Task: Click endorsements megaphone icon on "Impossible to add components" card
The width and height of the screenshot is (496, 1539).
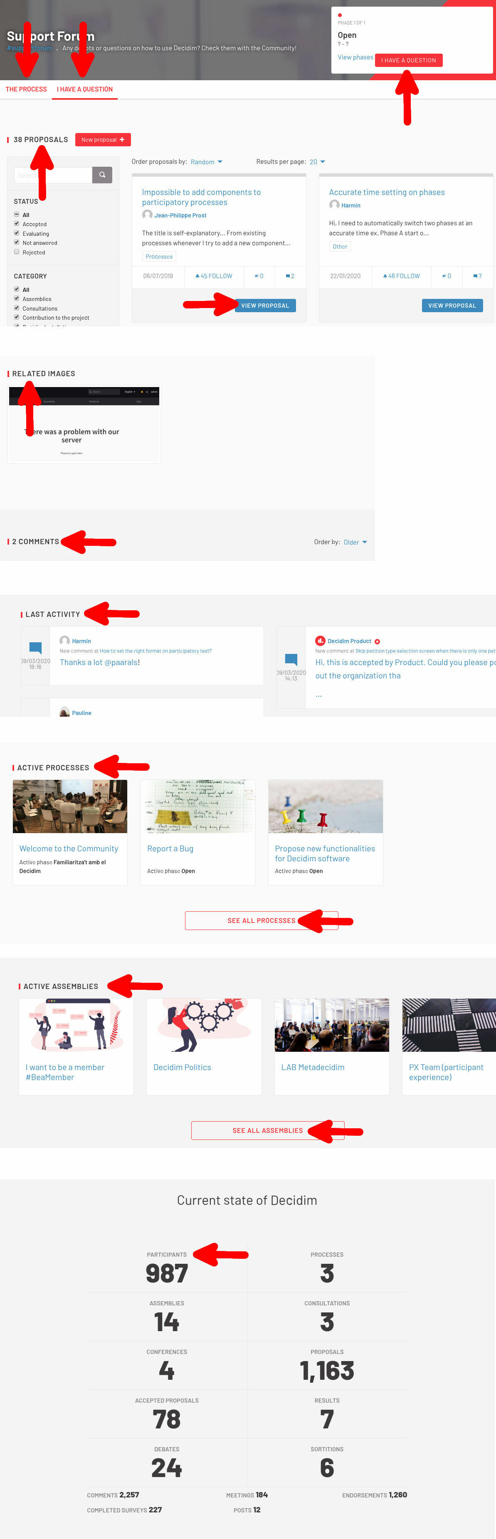Action: pos(257,276)
